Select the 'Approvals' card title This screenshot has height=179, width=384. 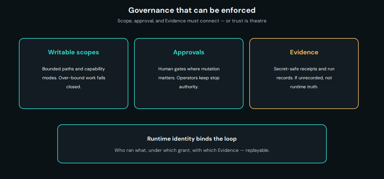(x=189, y=52)
